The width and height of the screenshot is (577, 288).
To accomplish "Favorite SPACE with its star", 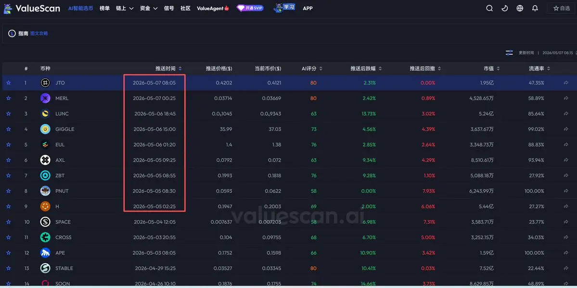I will coord(9,222).
